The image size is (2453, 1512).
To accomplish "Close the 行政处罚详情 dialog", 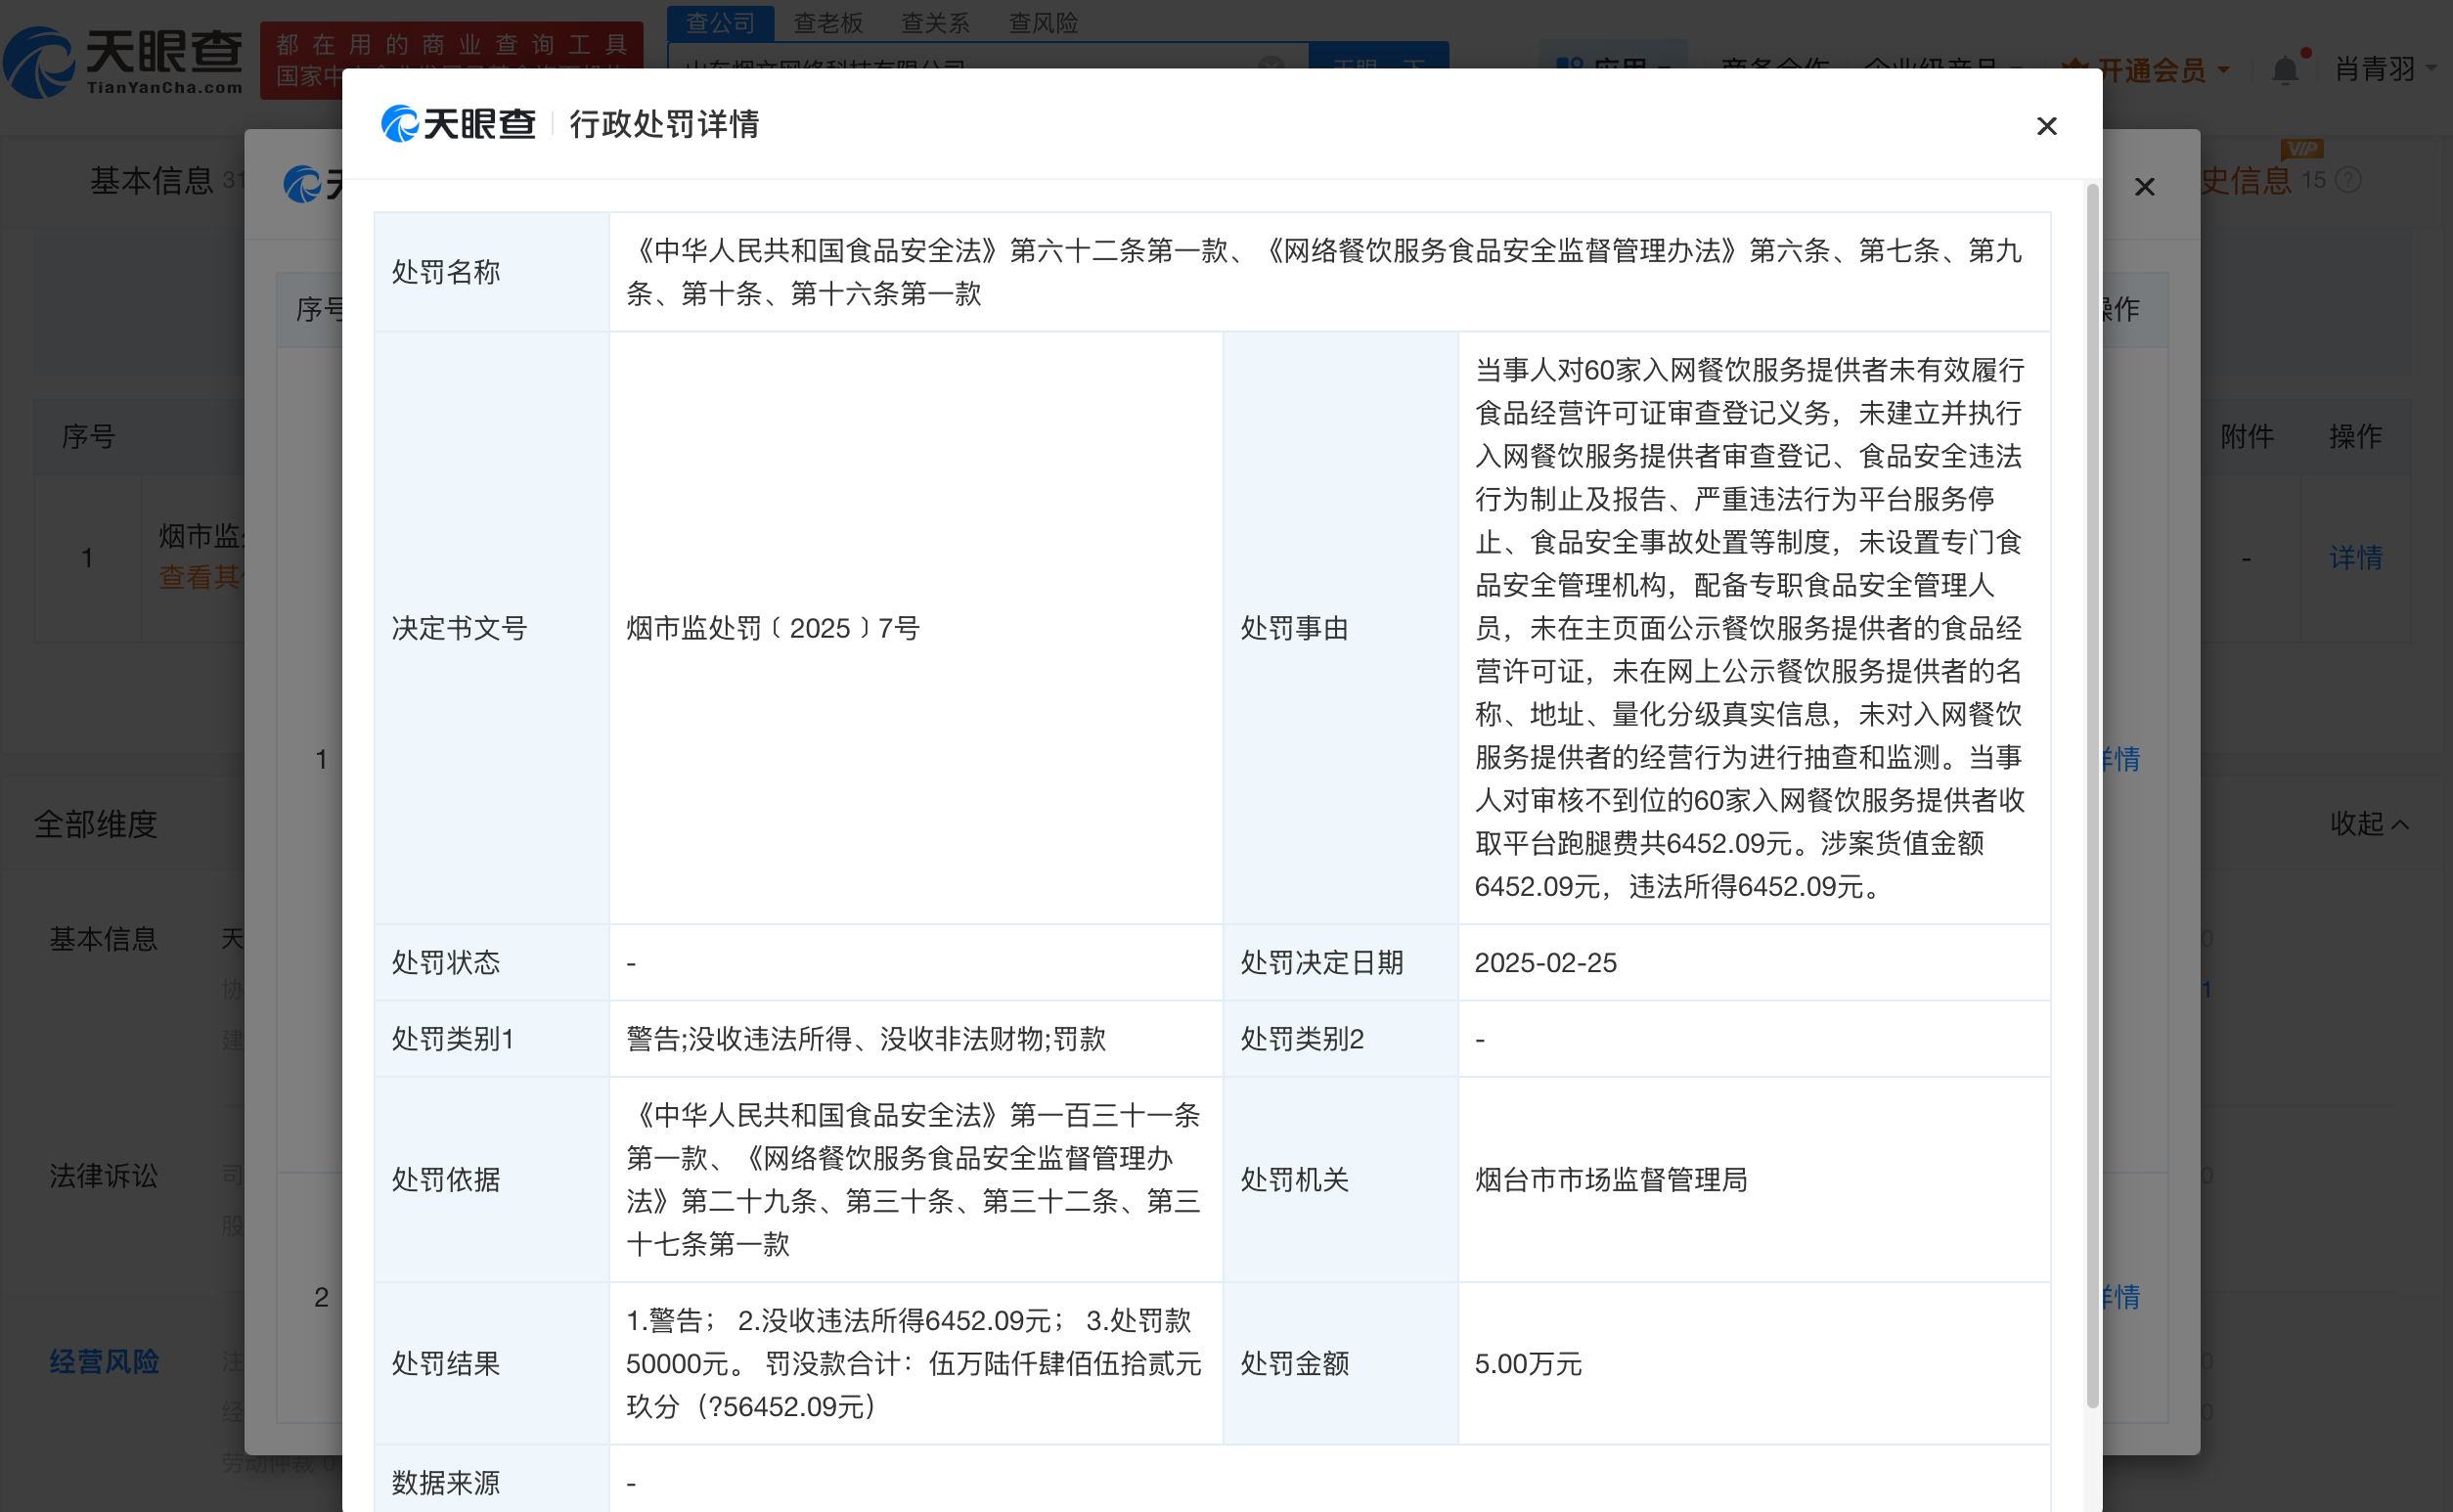I will pyautogui.click(x=2046, y=125).
